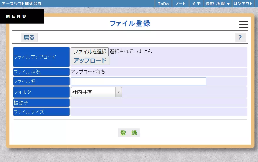The image size is (258, 162).
Task: Expand the 長野 次郎 user dropdown
Action: click(218, 4)
